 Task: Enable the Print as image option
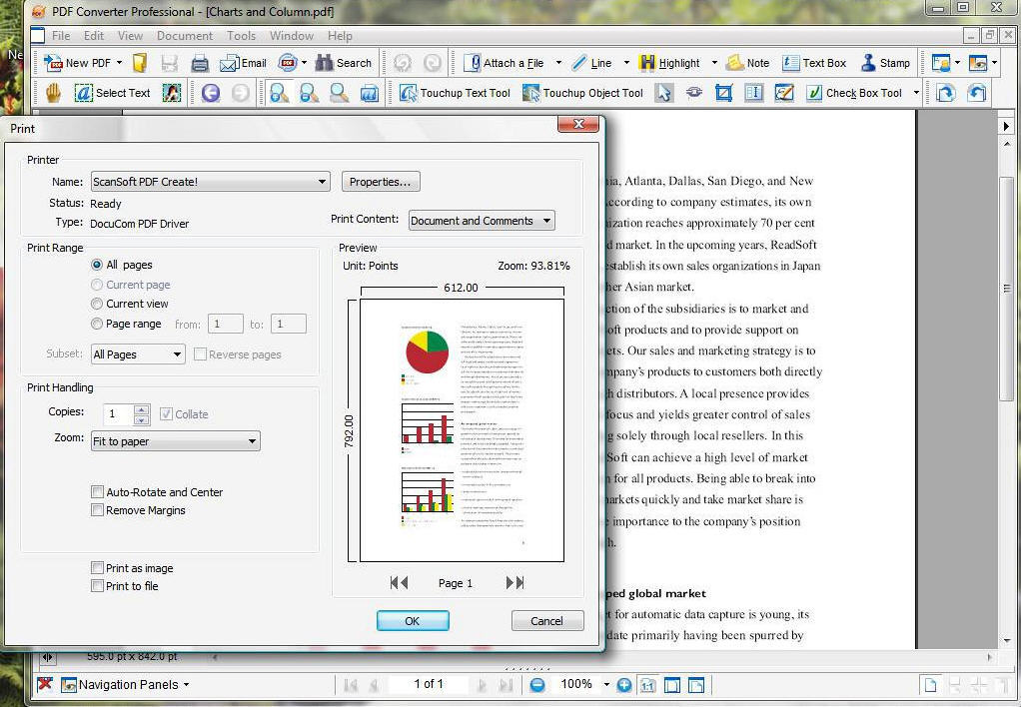97,567
